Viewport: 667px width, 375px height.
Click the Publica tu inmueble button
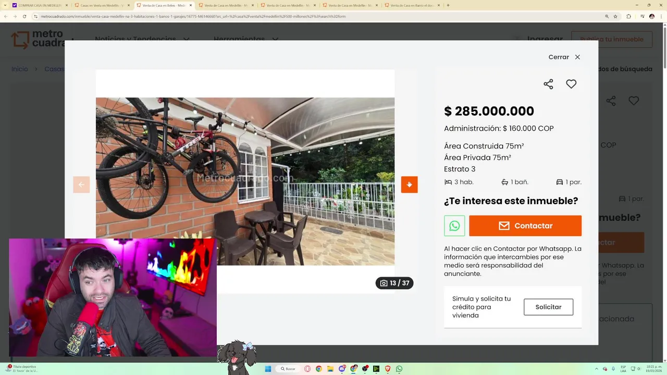click(612, 40)
